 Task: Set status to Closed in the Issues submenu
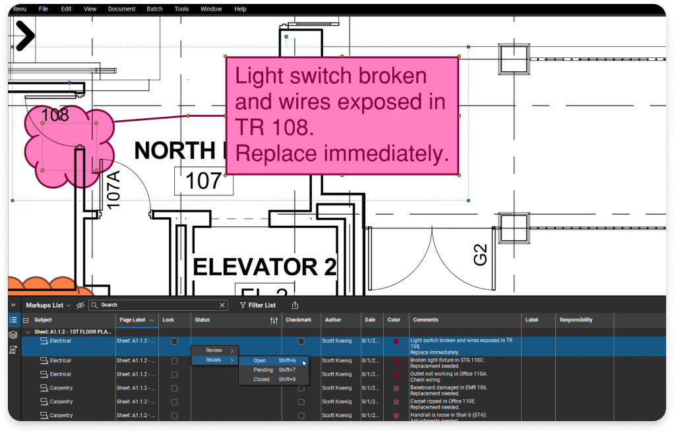click(274, 380)
